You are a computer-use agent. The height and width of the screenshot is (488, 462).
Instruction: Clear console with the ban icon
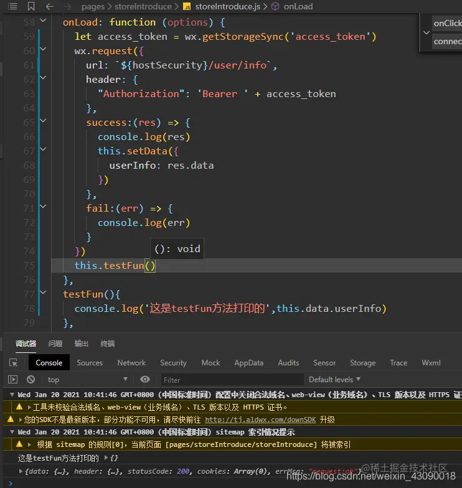[31, 380]
